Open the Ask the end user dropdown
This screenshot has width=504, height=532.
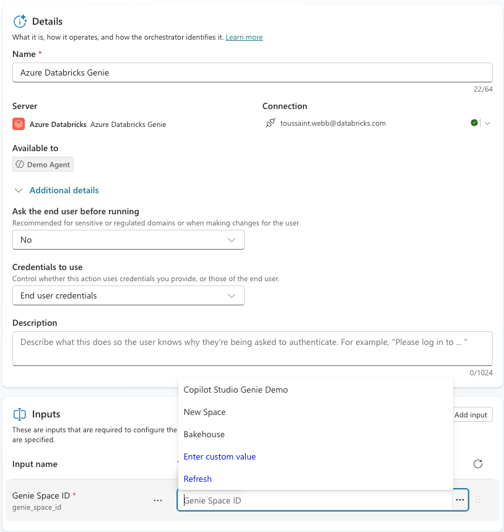click(x=128, y=240)
